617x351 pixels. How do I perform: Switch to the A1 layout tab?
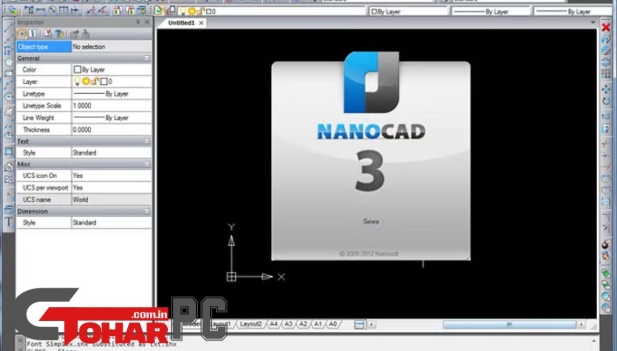click(318, 324)
